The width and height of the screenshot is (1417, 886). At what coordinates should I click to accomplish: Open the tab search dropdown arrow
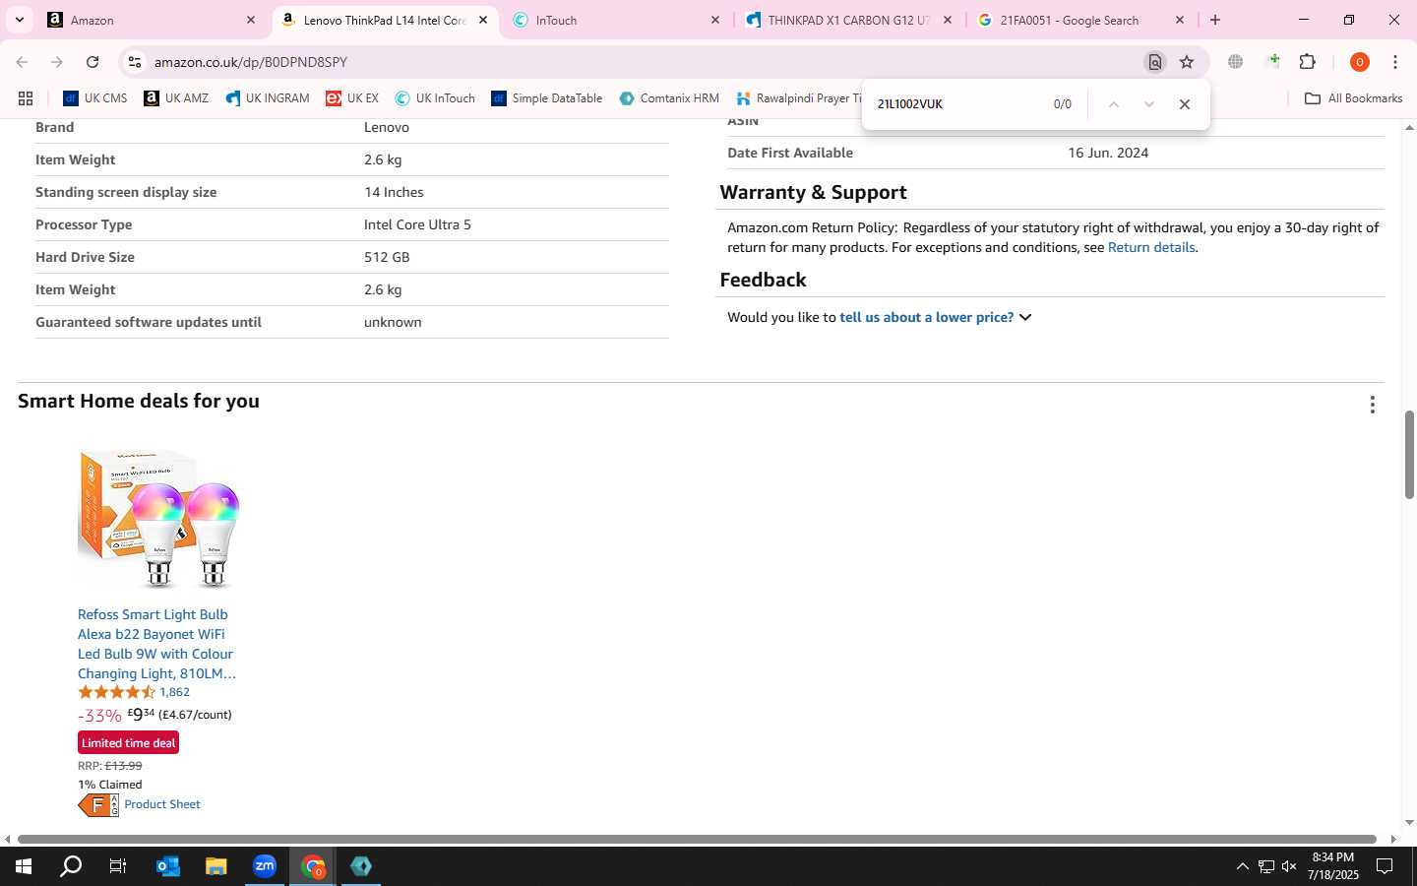(x=19, y=20)
